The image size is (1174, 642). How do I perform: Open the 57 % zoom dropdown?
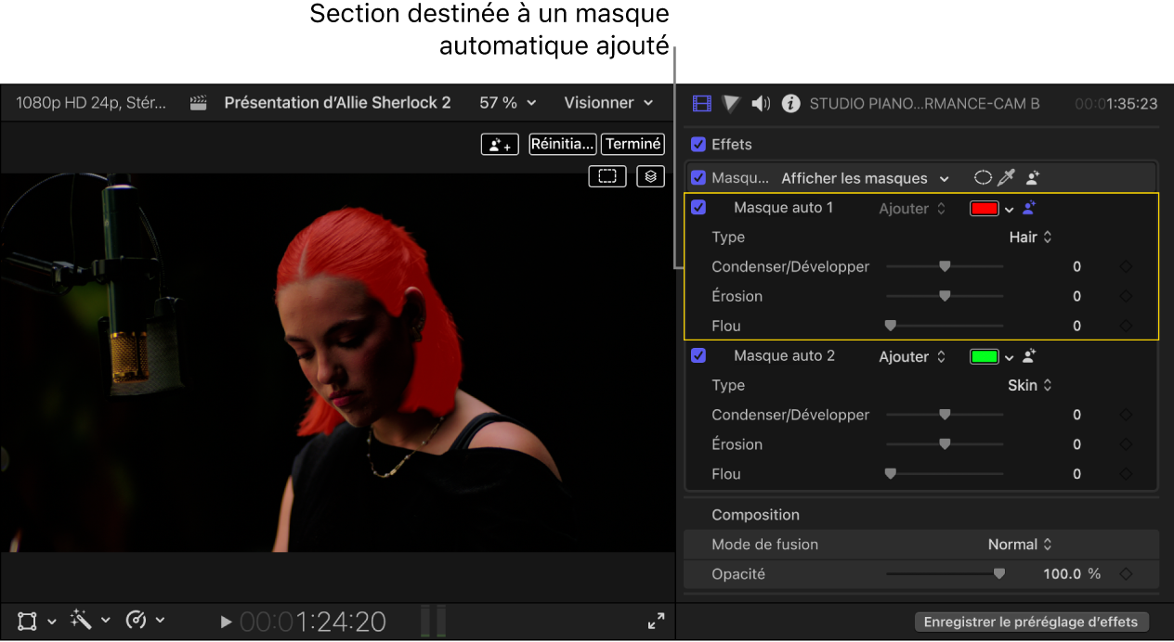508,103
